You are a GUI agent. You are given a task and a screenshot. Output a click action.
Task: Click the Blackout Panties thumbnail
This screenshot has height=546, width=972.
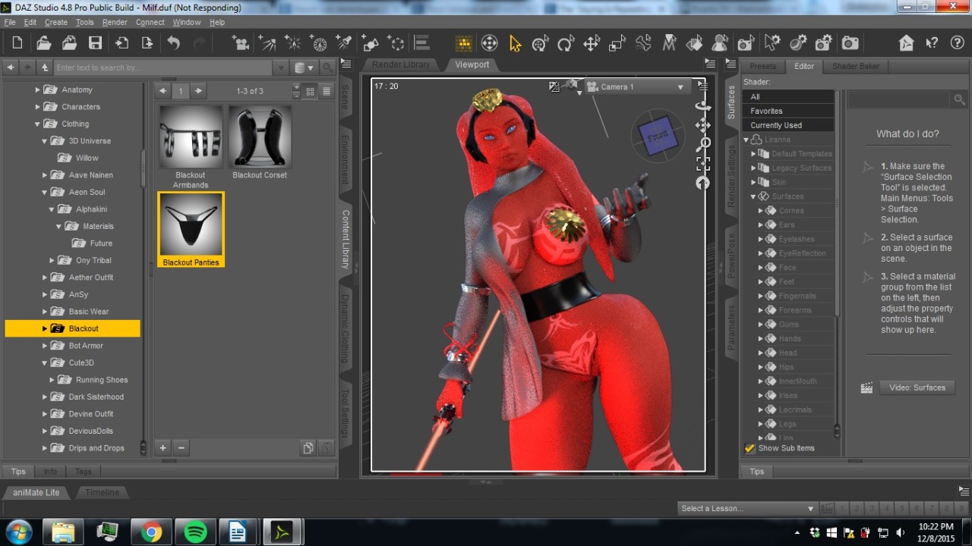pos(191,224)
